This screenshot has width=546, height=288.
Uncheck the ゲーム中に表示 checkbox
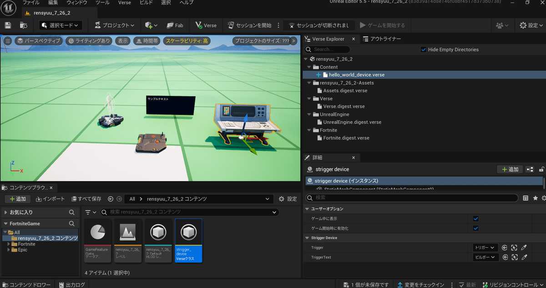[476, 218]
